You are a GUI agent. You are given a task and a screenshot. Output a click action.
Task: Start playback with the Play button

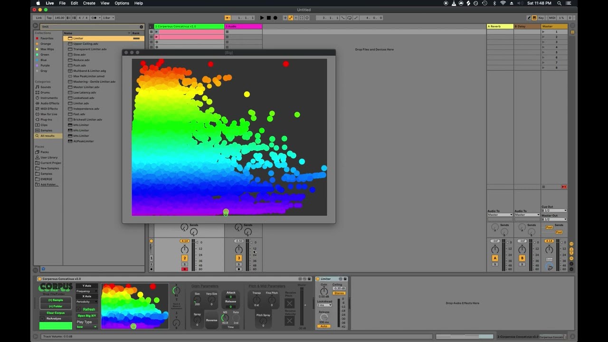coord(262,18)
